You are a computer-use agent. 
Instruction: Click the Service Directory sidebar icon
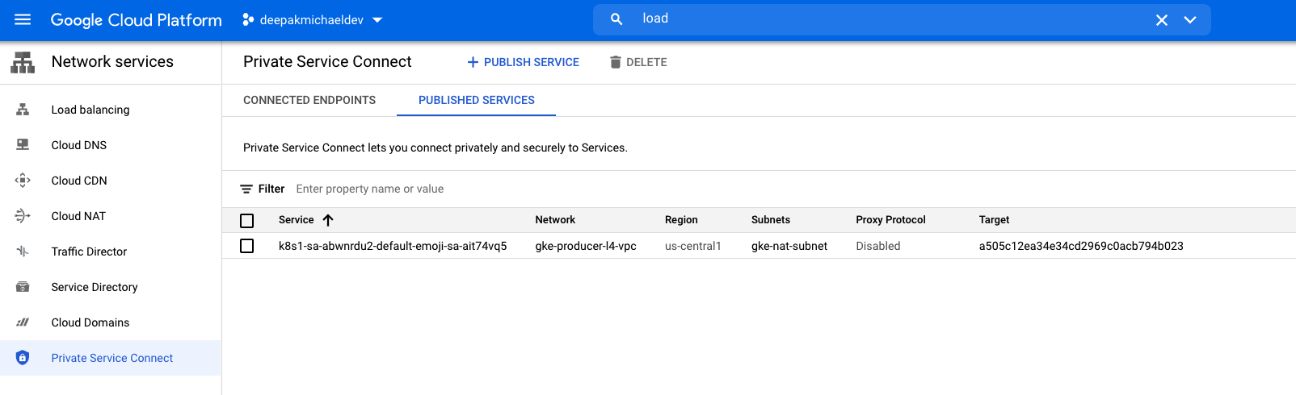pos(23,287)
